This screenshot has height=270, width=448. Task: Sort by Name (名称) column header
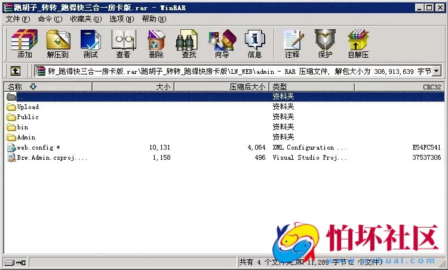tap(48, 86)
